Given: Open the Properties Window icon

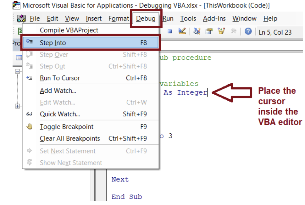Looking at the screenshot, I should pos(209,31).
